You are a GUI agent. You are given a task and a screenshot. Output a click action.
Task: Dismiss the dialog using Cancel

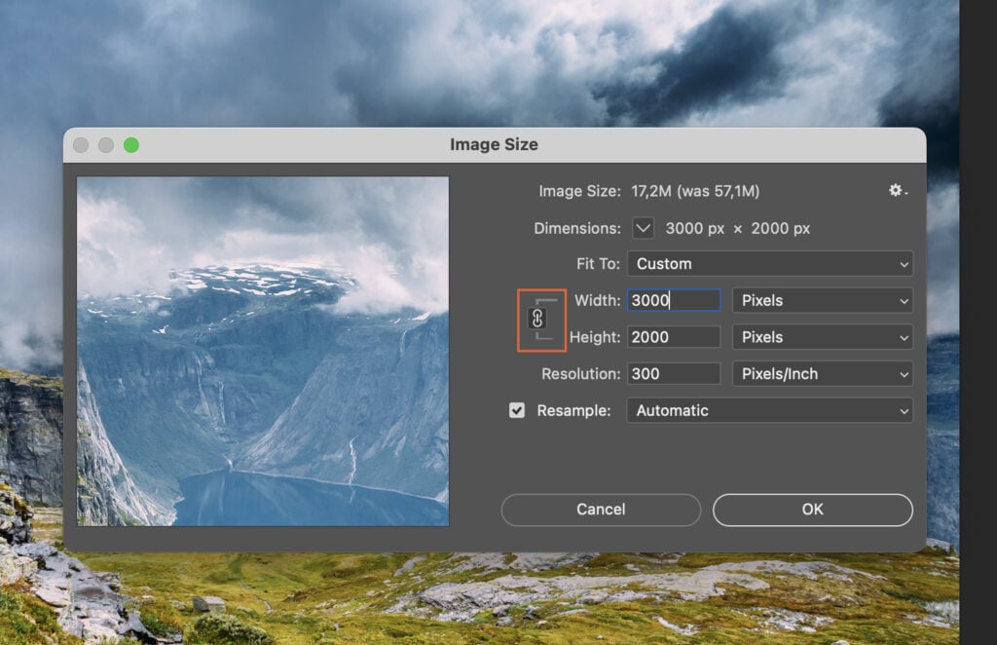point(600,510)
